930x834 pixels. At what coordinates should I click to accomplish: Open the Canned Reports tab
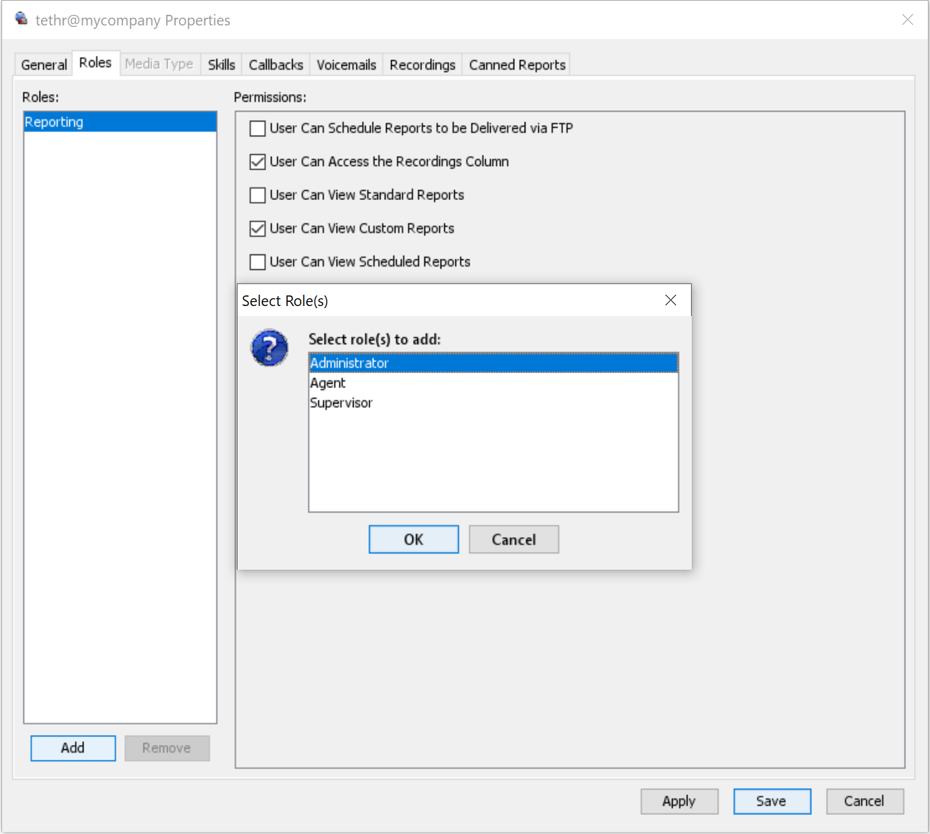(x=517, y=65)
